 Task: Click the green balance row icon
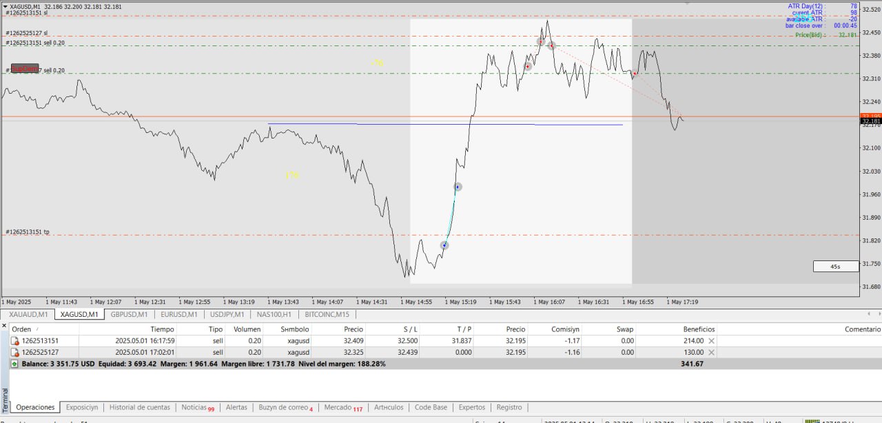[x=14, y=364]
